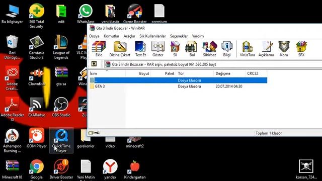Select Camtasia Studio 8 desktop icon

click(36, 47)
